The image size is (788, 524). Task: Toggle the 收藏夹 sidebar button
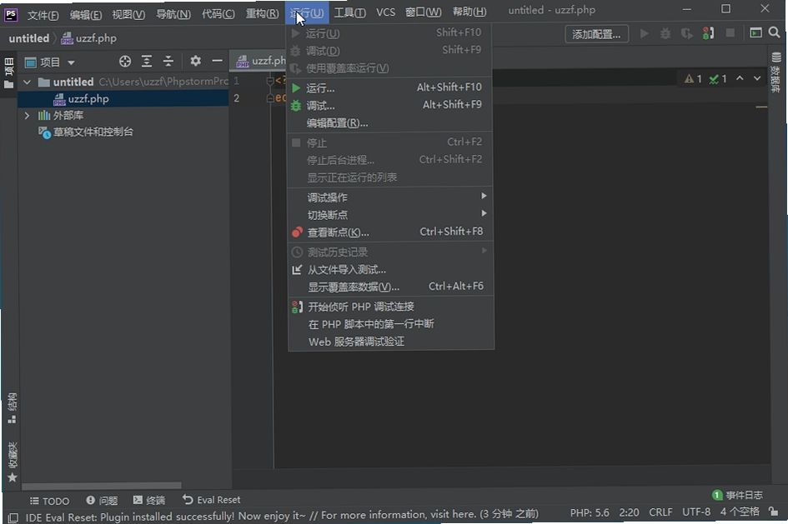12,462
